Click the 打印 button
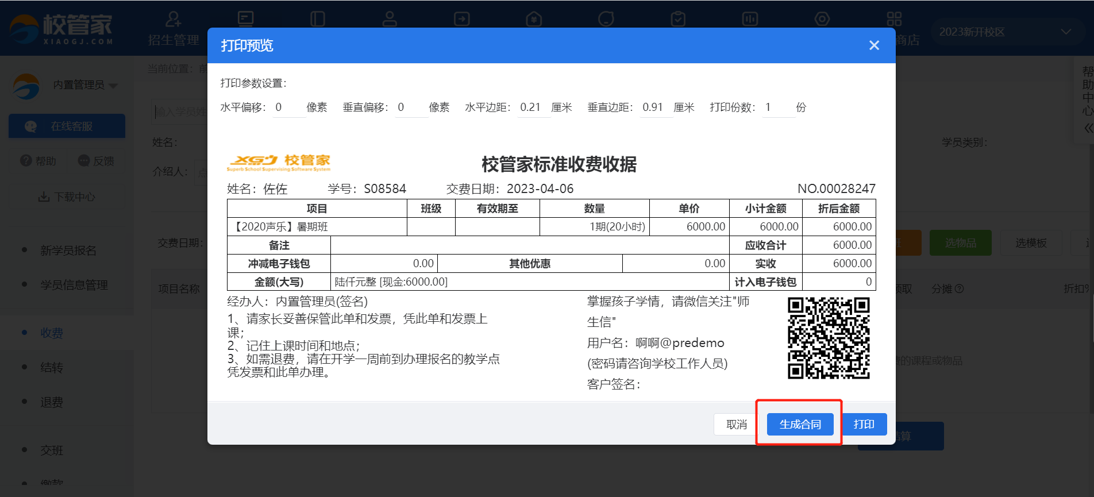The width and height of the screenshot is (1094, 497). (x=864, y=424)
